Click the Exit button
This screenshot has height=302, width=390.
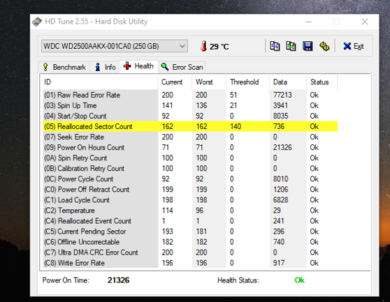pos(354,46)
